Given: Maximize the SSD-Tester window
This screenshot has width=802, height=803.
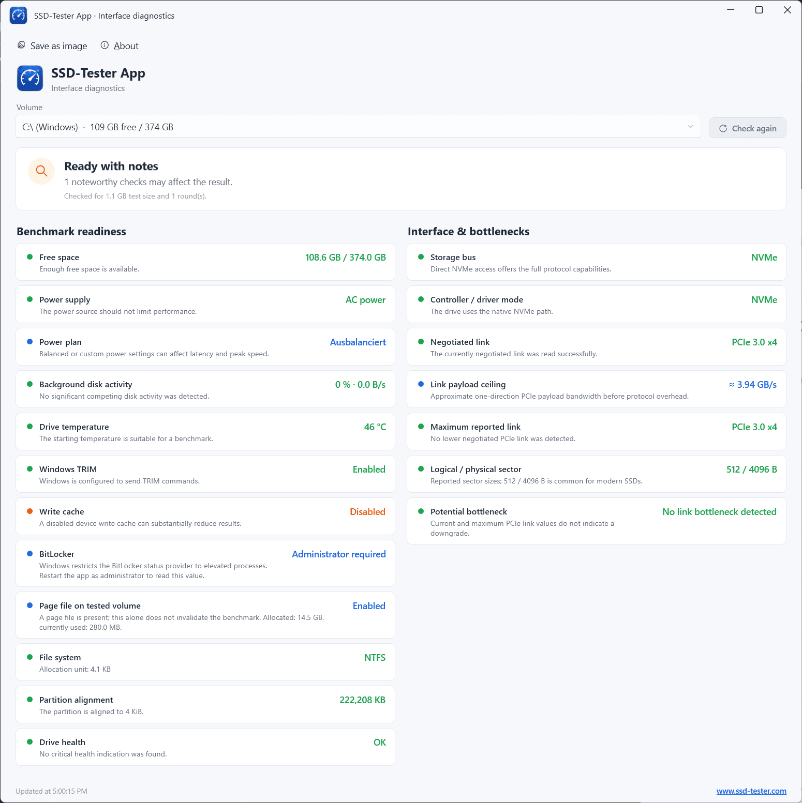Looking at the screenshot, I should 759,10.
